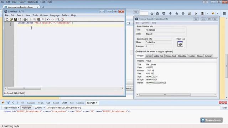Image resolution: width=228 pixels, height=128 pixels.
Task: Click the Delete X icon in SciTE toolbar
Action: [x=43, y=19]
